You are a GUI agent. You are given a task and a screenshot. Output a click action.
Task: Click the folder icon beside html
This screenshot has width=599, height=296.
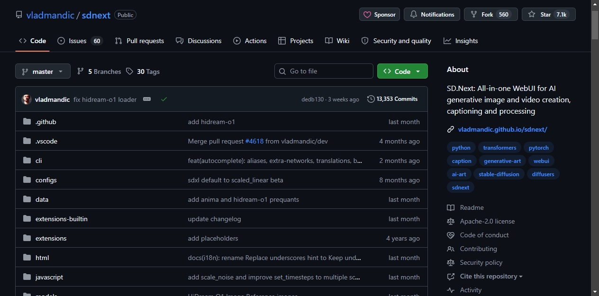click(x=27, y=258)
